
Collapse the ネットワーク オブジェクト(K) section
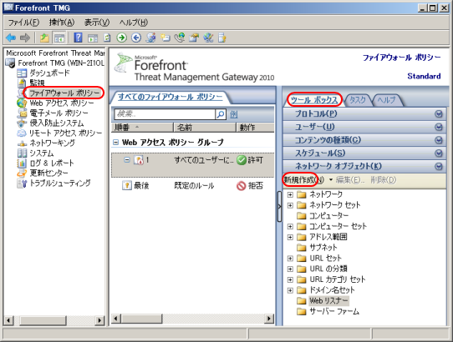coord(365,166)
